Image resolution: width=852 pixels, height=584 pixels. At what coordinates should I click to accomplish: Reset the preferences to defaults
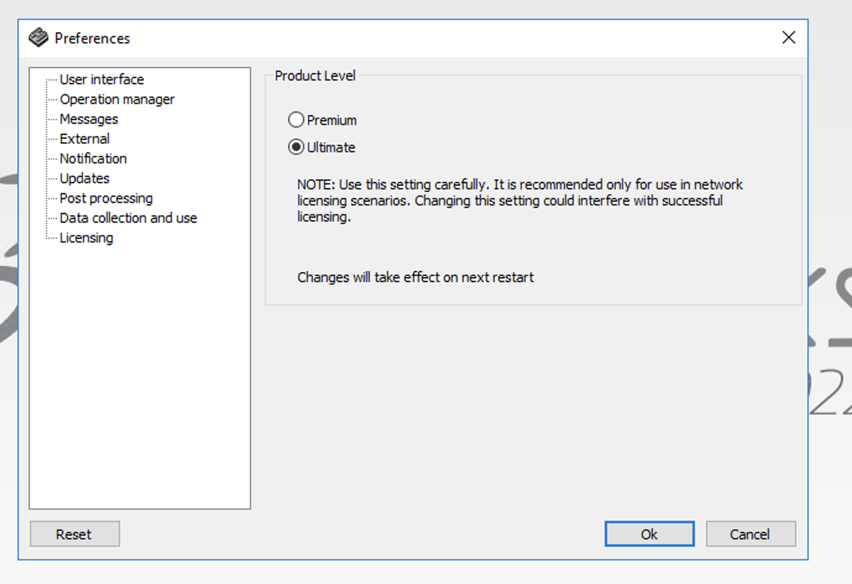click(x=74, y=534)
